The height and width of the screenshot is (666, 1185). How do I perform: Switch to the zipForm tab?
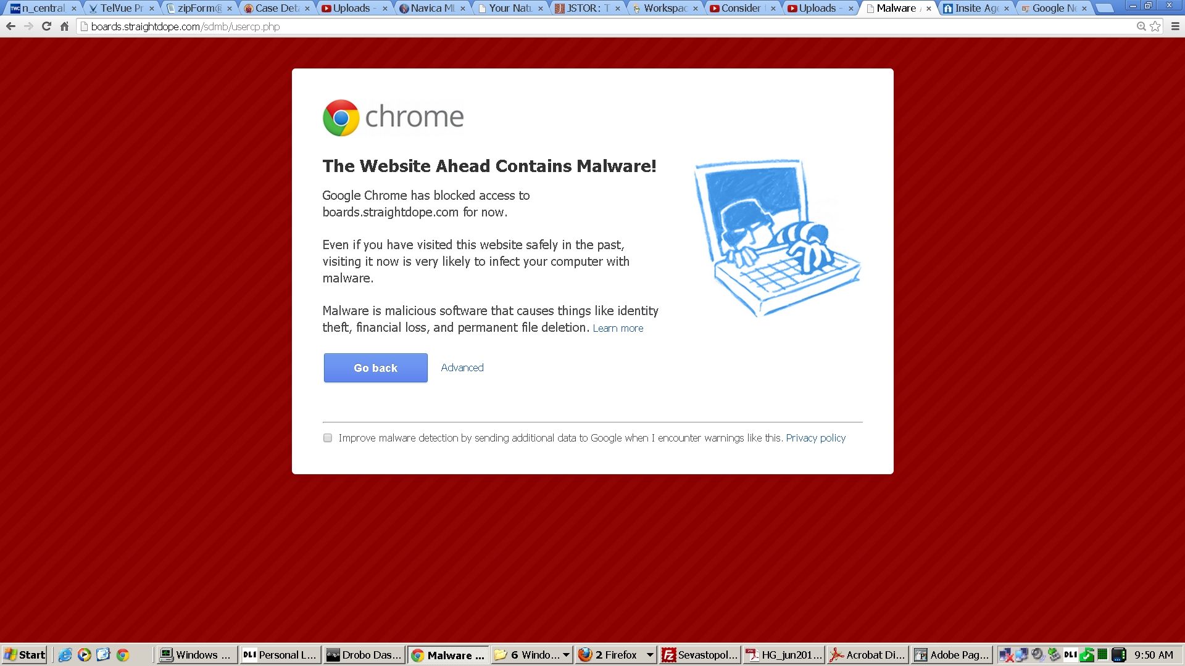(x=199, y=8)
